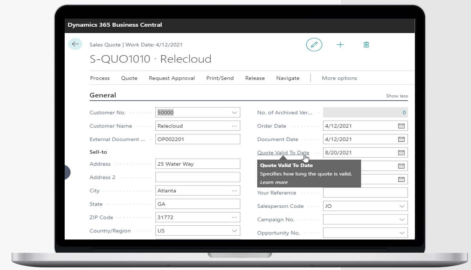This screenshot has height=270, width=471.
Task: Open the Quote menu
Action: click(x=129, y=78)
